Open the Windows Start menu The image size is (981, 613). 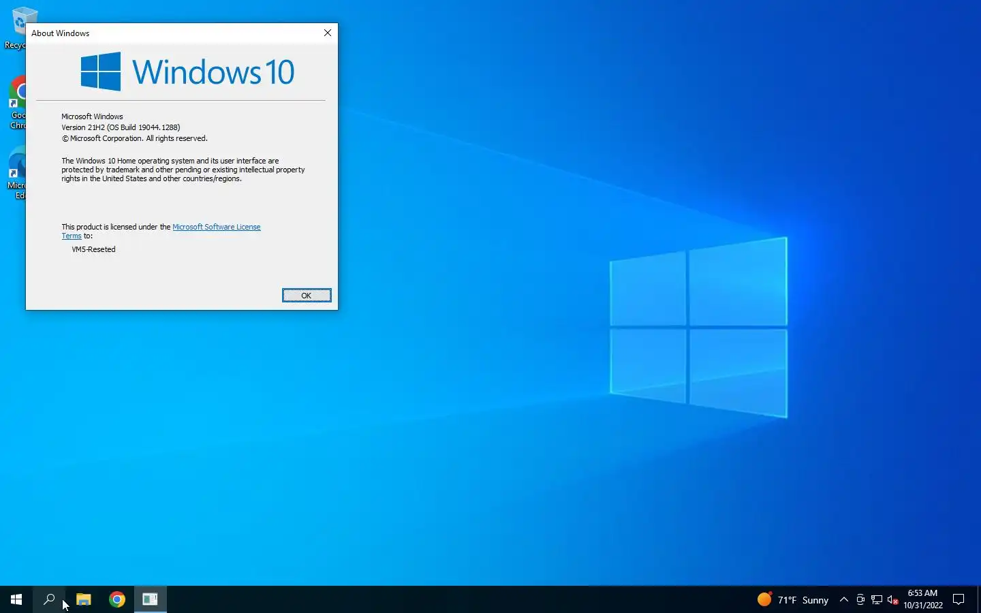[x=16, y=599]
